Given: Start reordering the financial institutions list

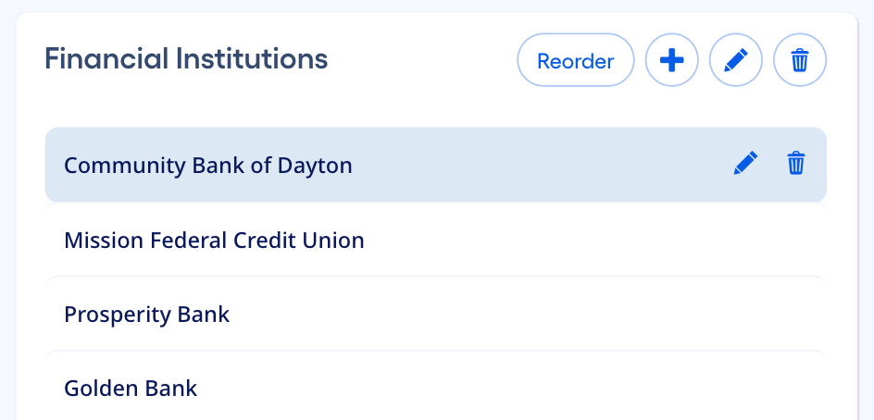Looking at the screenshot, I should (576, 61).
